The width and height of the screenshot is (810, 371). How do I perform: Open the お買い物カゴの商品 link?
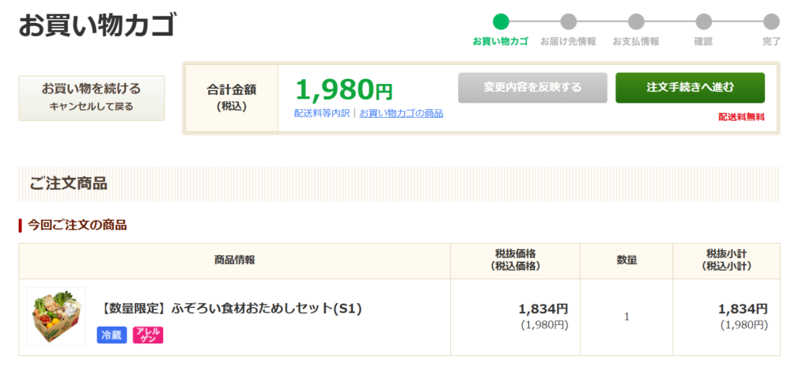coord(401,113)
